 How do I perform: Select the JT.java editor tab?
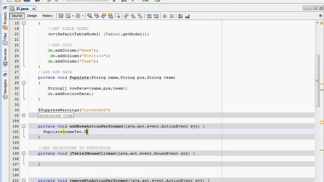click(22, 9)
